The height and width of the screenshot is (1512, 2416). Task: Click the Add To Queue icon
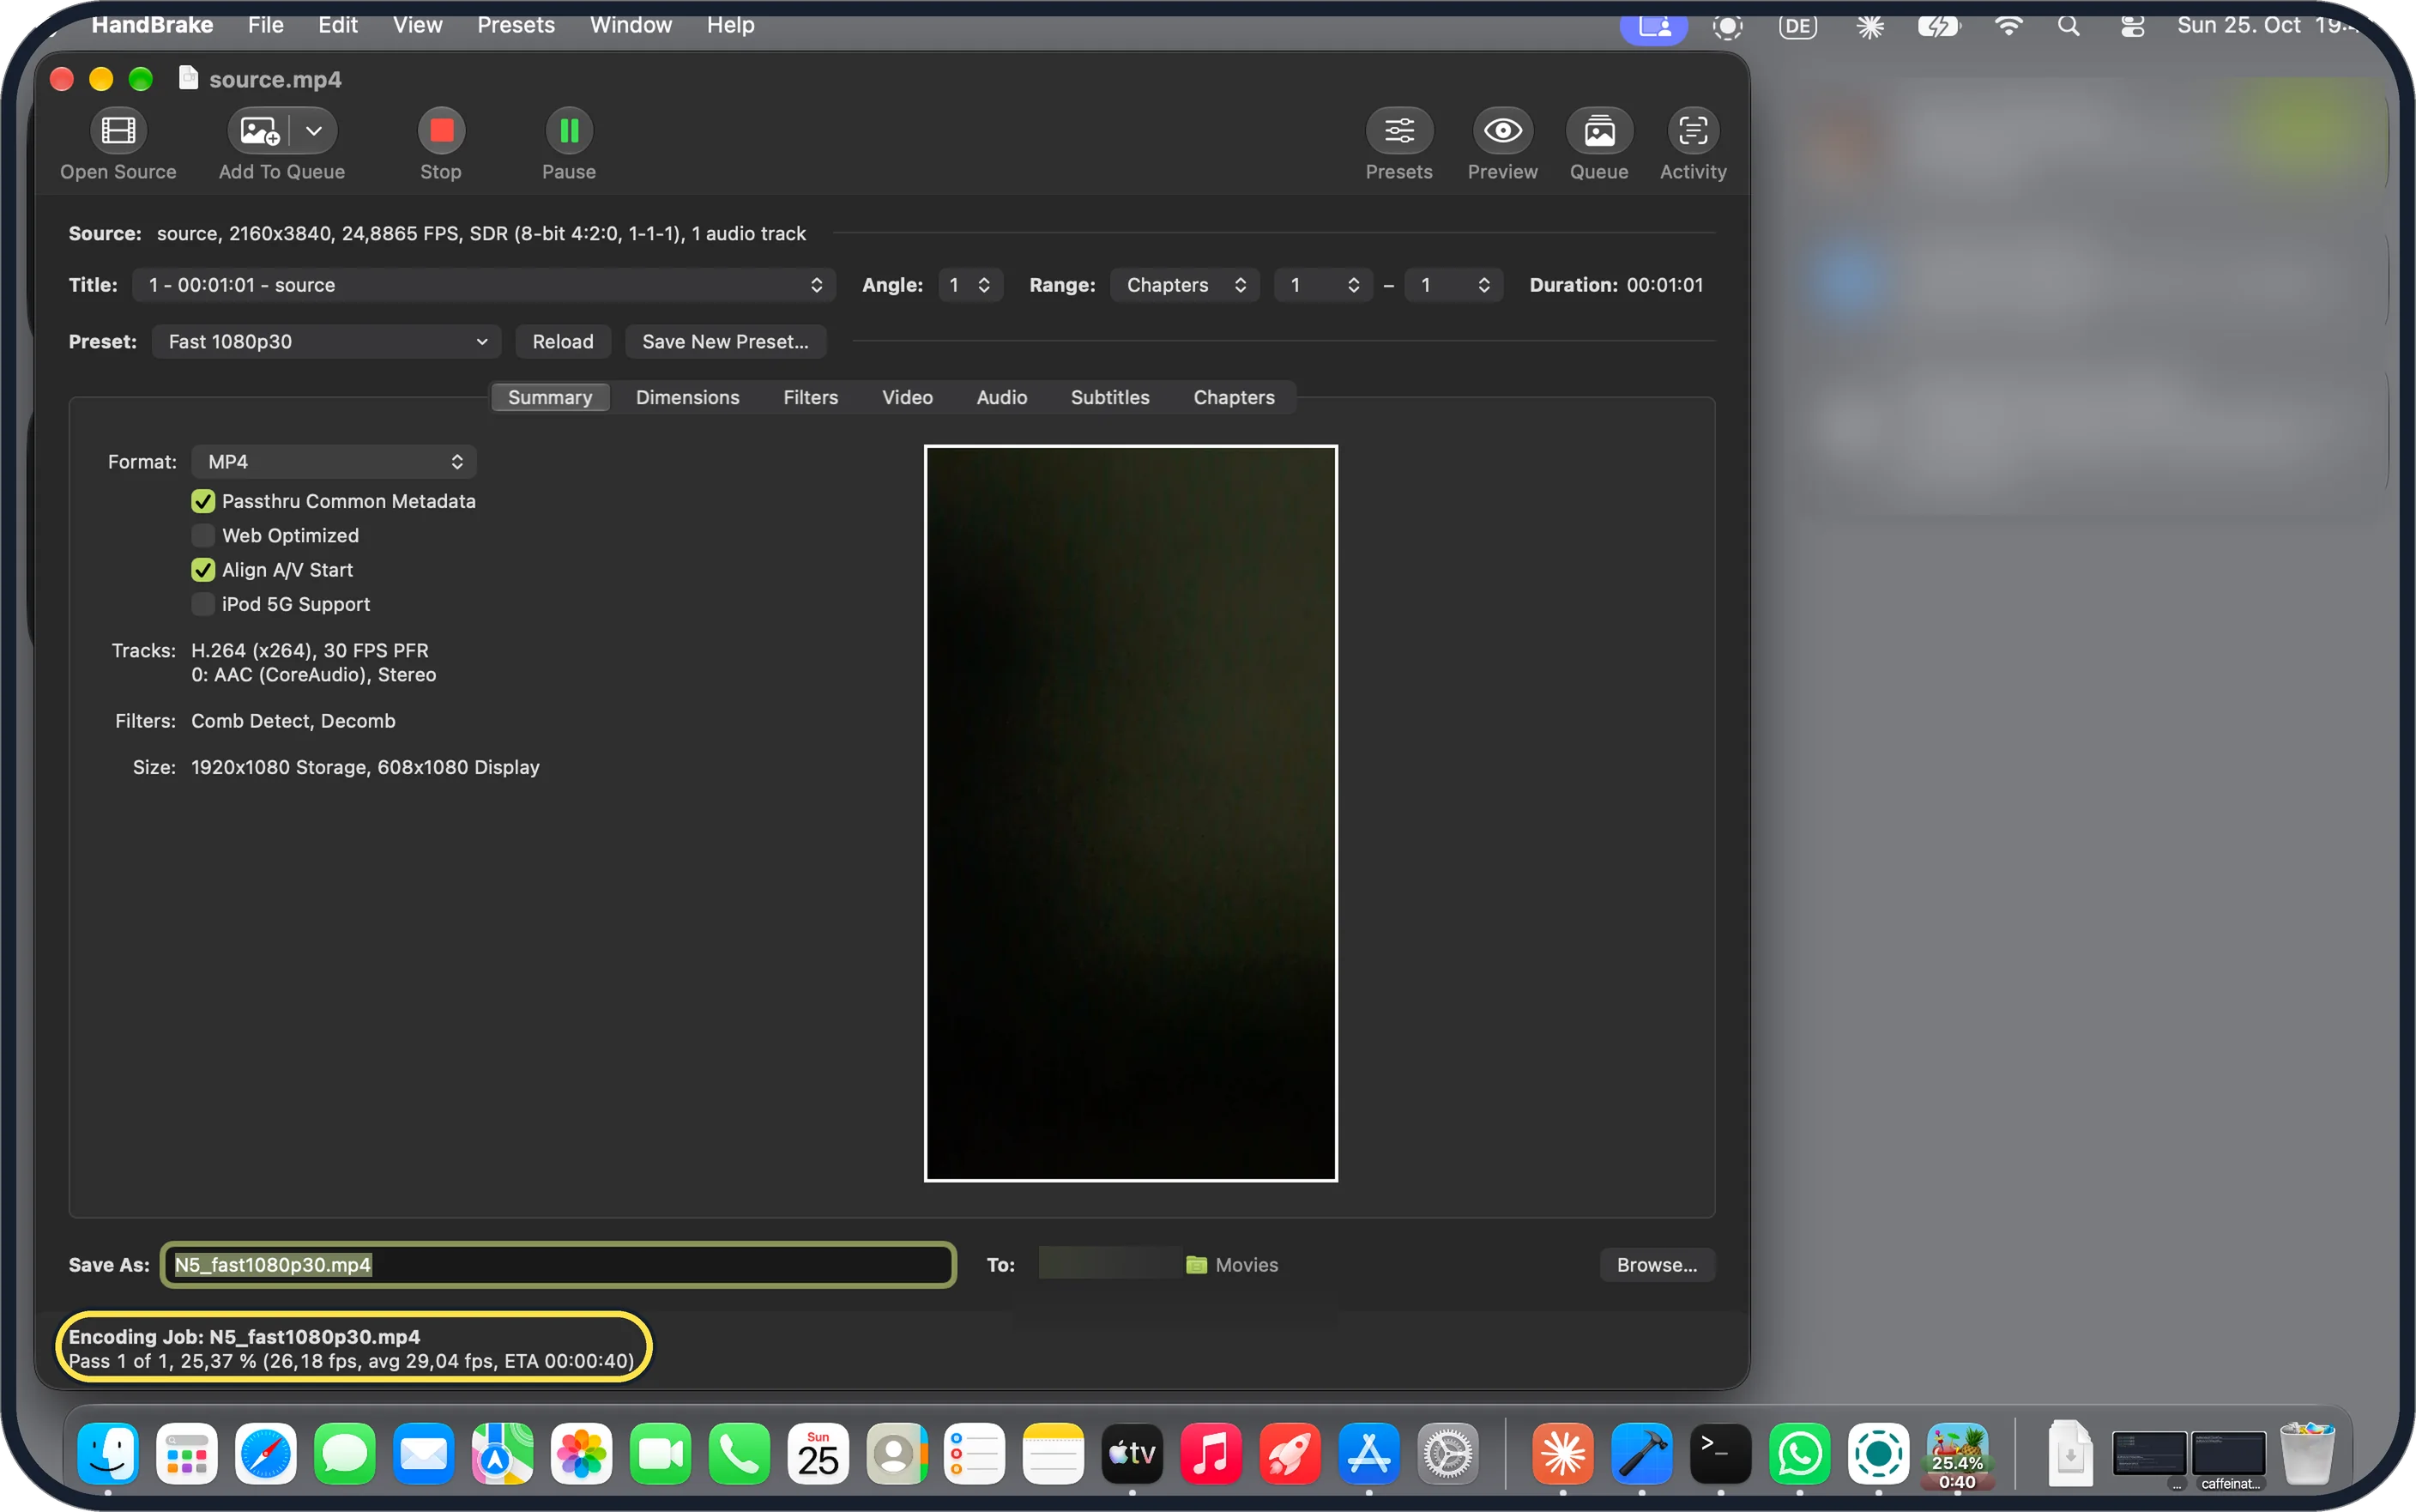pyautogui.click(x=260, y=131)
